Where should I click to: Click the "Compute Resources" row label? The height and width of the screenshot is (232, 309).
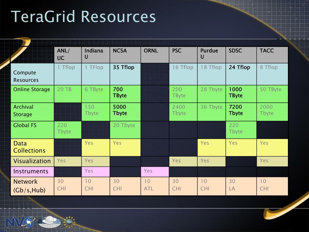[32, 74]
